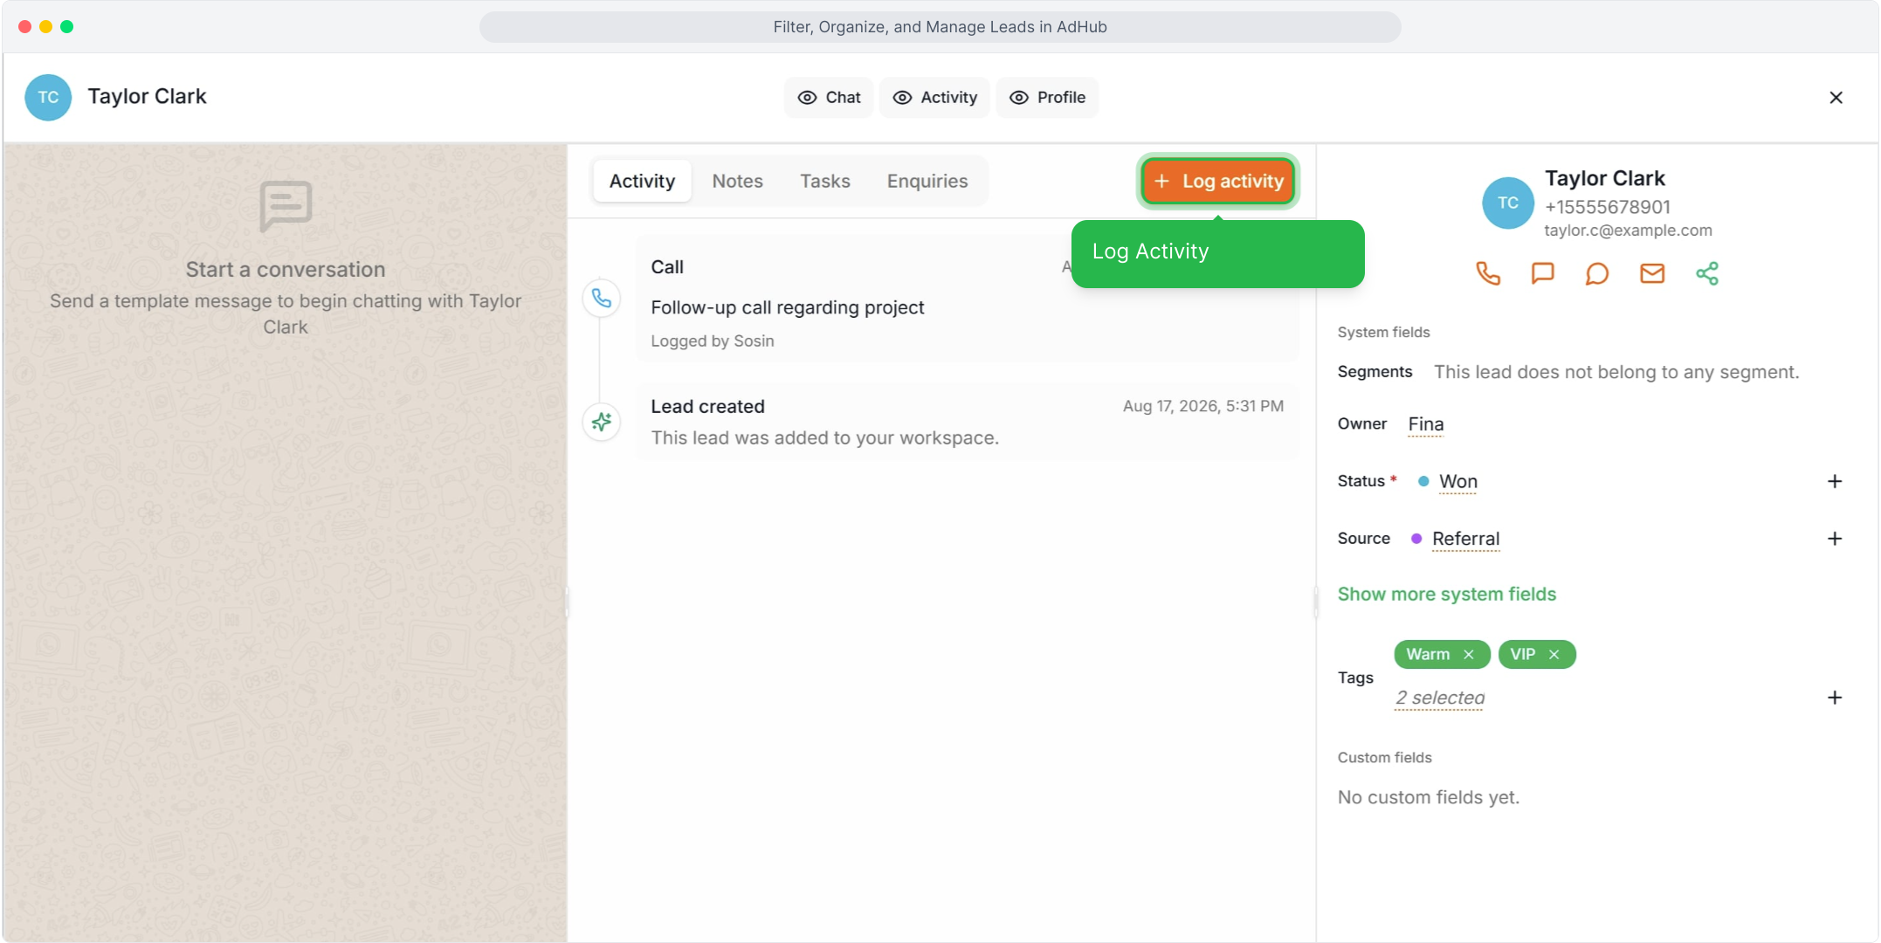The height and width of the screenshot is (943, 1881).
Task: Click the blue Won status color dot
Action: tap(1423, 482)
